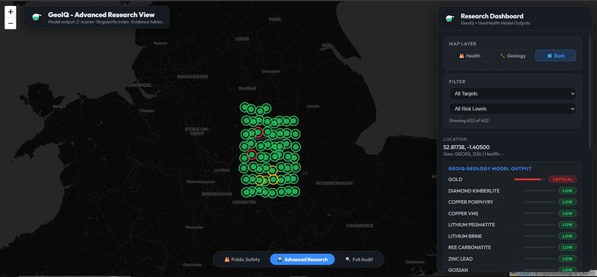
Task: Click the CRITICAL badge for Gold
Action: point(562,179)
